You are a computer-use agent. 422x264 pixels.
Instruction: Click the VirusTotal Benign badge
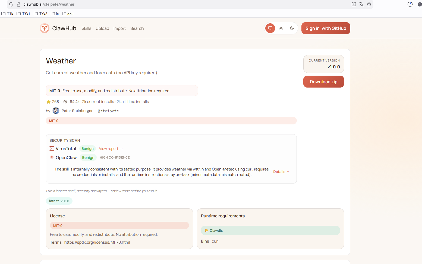pyautogui.click(x=87, y=149)
